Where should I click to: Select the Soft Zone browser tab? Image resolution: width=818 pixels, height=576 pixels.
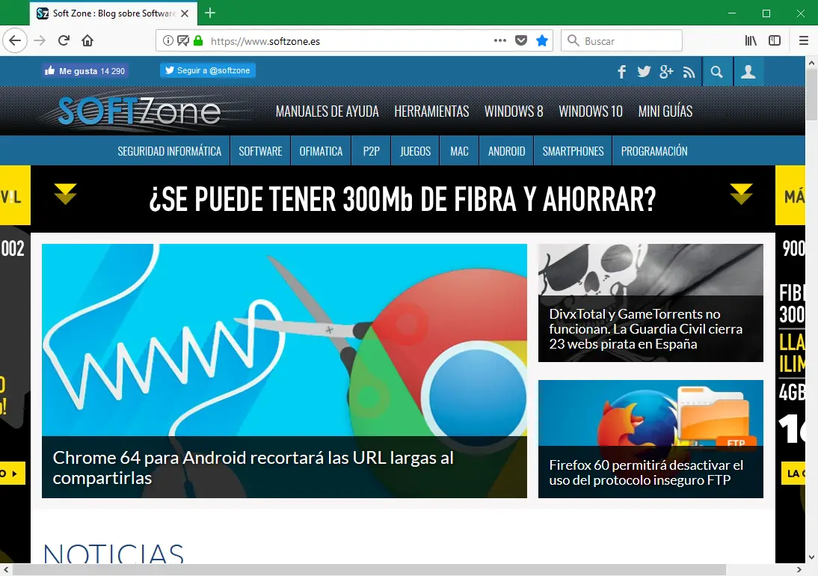pyautogui.click(x=114, y=13)
